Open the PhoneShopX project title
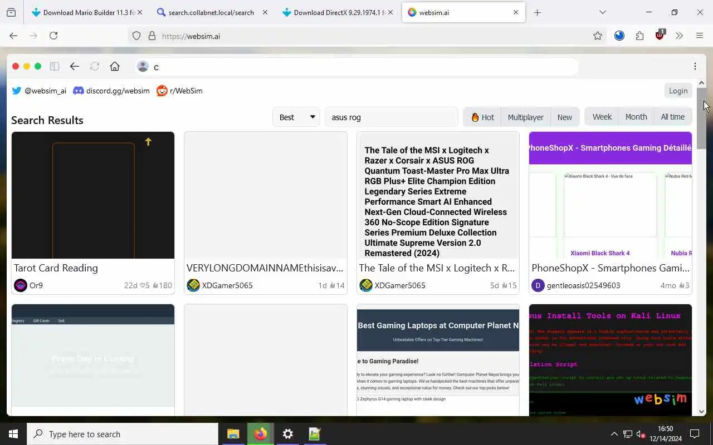This screenshot has width=713, height=445. point(611,268)
